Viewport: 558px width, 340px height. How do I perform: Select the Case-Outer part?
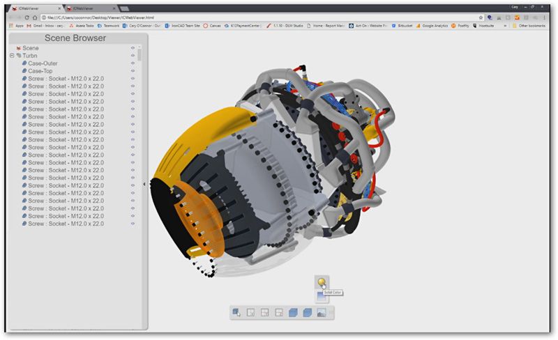(43, 63)
